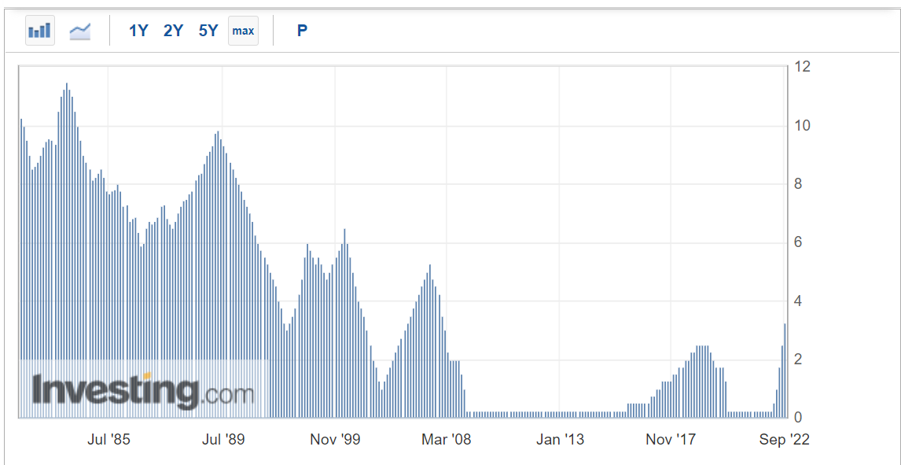
Task: Click the Mar '08 x-axis label
Action: pos(447,440)
